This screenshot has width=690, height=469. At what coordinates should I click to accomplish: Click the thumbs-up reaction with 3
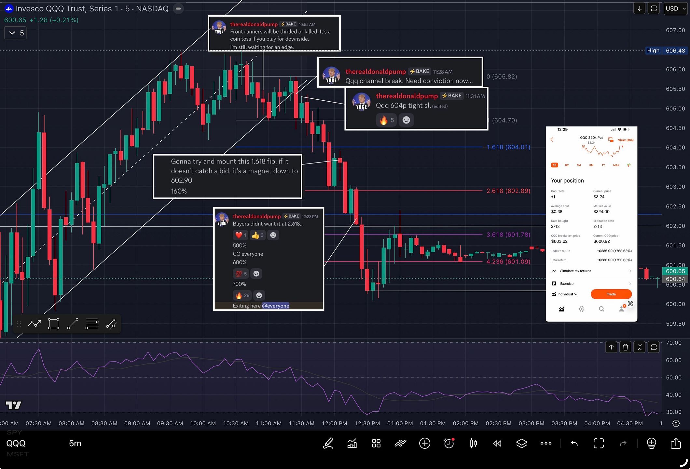point(257,235)
